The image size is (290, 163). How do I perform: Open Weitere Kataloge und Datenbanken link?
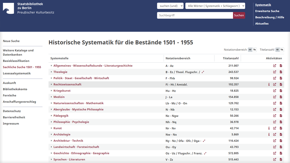18,53
